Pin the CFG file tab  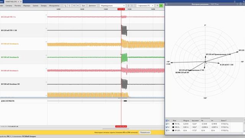[18, 2]
